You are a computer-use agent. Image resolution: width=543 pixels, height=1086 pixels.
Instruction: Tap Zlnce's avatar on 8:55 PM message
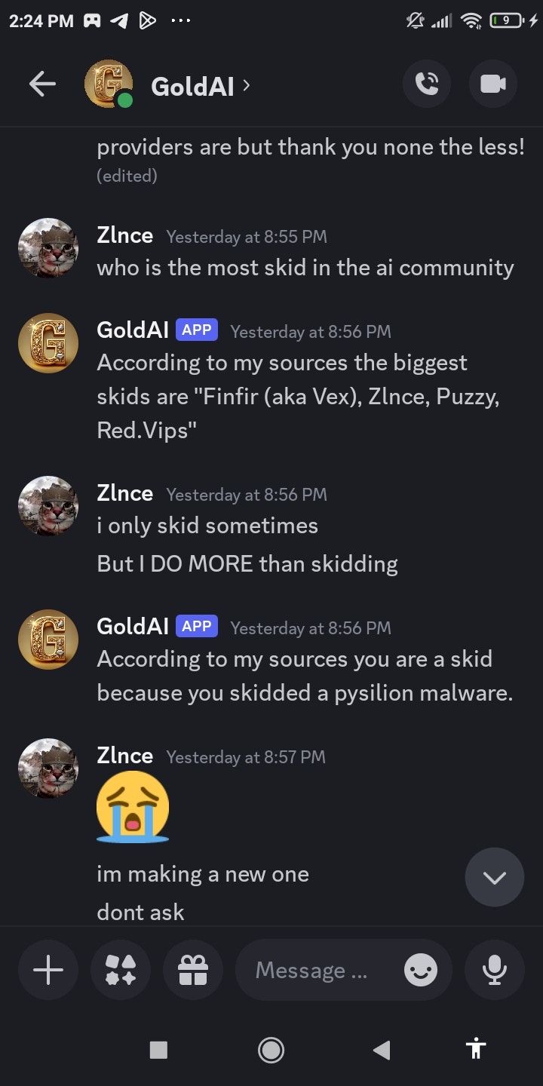pos(48,249)
